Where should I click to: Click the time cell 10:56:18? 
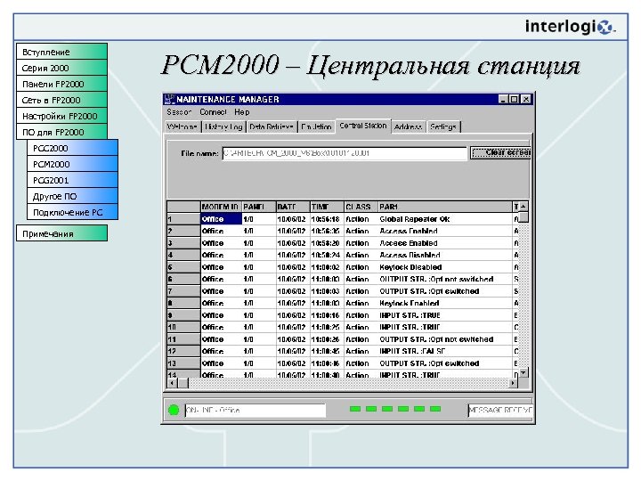point(327,219)
